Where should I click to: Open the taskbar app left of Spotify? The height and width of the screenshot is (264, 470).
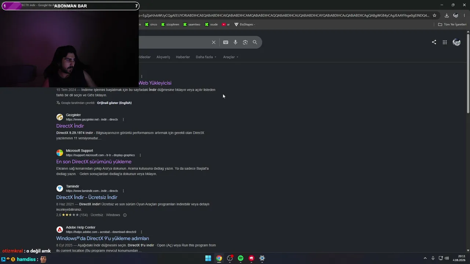230,258
